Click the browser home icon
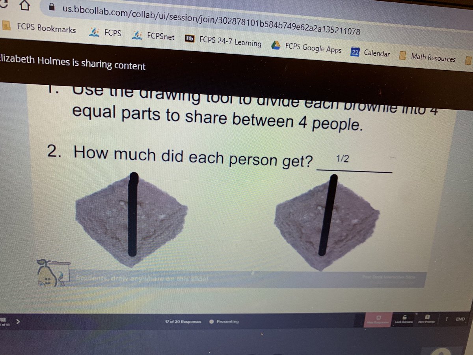Screen dimensions: 473x355 24,6
